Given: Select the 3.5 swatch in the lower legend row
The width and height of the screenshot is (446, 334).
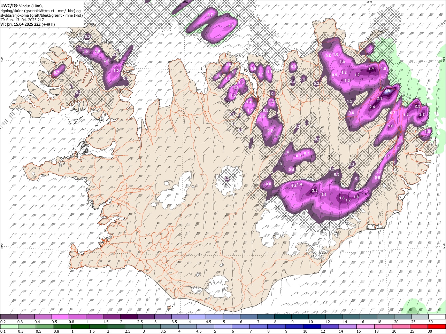Looking at the screenshot, I should (x=169, y=326).
